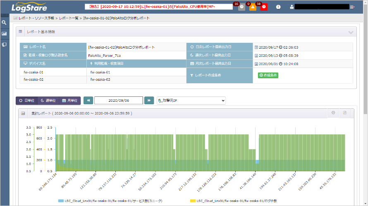Click the green 作成条件 button
368x206 pixels.
tap(268, 75)
